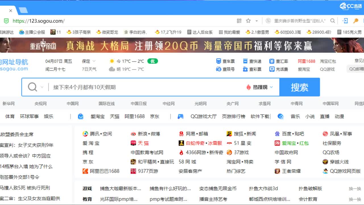364x205 pixels.
Task: Open the 光明网 news site link
Action: click(x=200, y=104)
